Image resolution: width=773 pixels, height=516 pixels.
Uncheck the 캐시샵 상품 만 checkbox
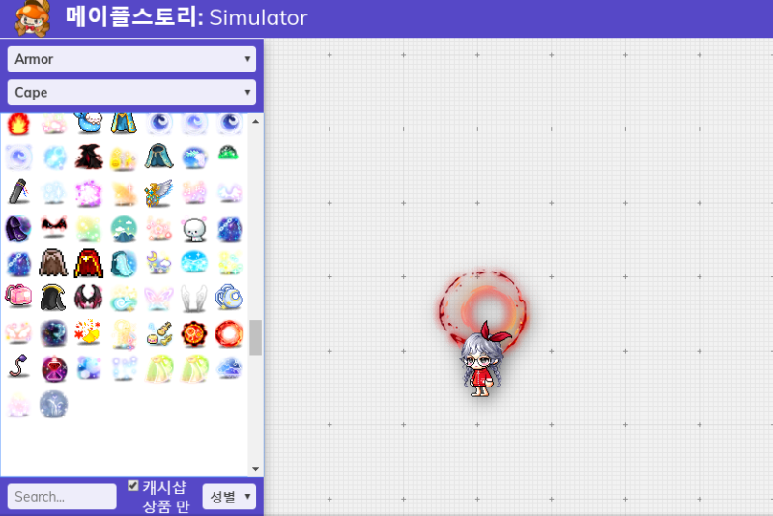coord(132,486)
